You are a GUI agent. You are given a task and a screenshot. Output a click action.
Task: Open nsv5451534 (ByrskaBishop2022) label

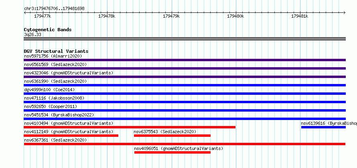point(59,115)
